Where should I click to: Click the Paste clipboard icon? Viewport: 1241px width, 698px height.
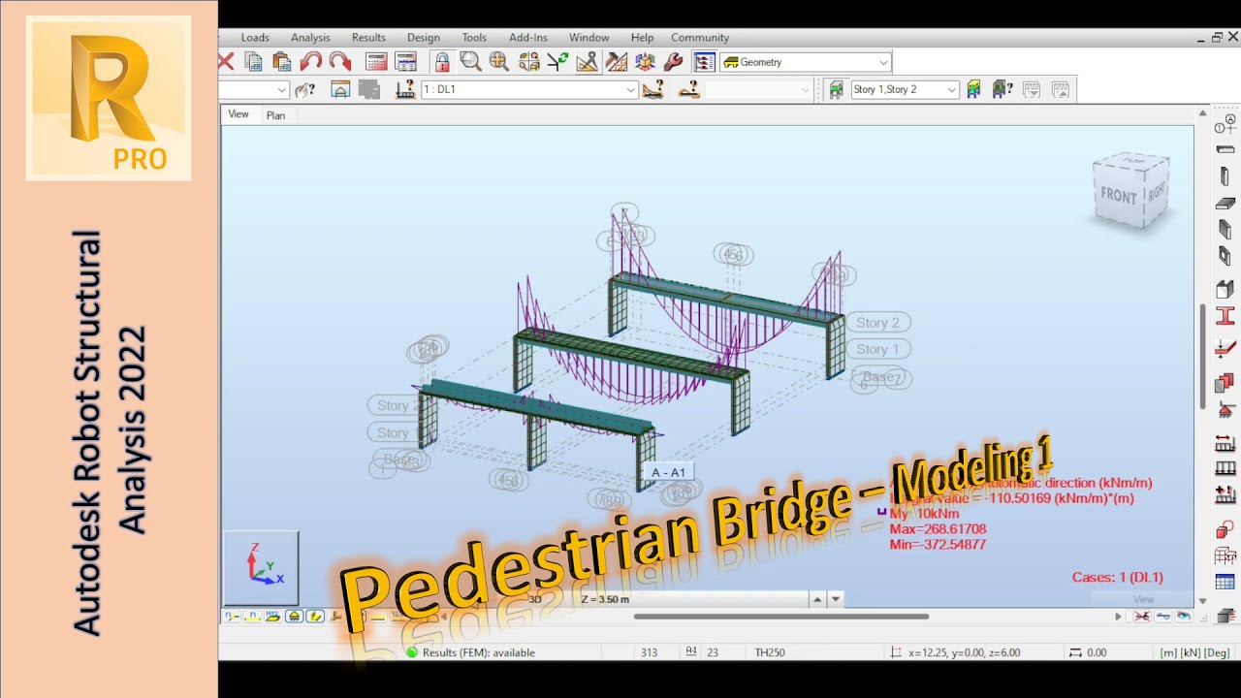[282, 62]
